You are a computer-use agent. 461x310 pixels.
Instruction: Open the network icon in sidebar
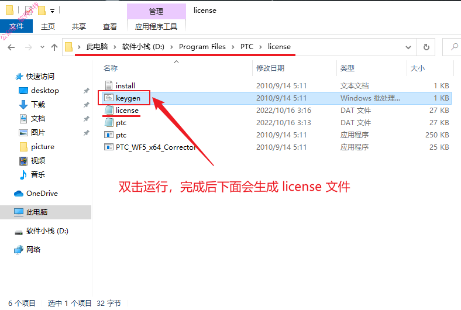(19, 250)
